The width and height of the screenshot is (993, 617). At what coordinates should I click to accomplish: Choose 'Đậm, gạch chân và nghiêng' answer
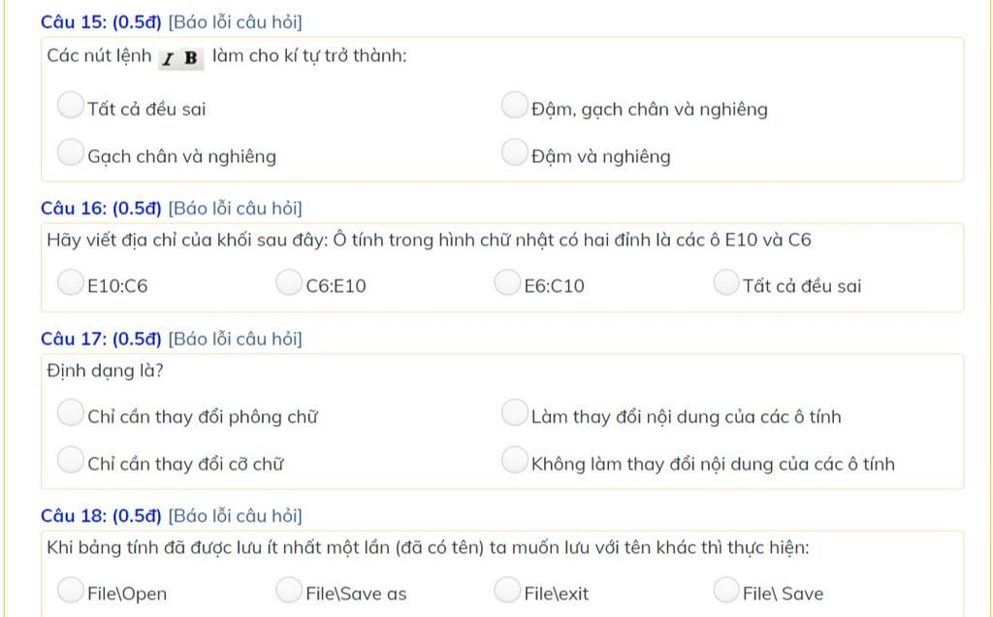515,105
